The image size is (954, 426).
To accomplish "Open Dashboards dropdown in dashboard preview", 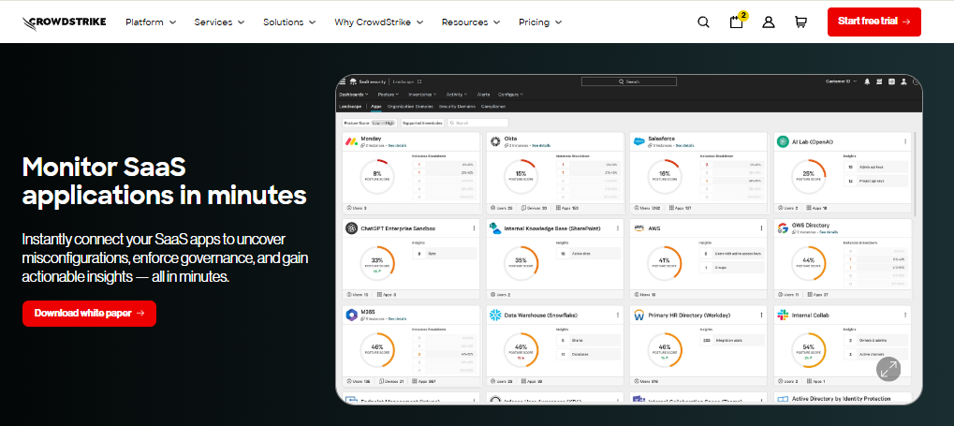I will [x=354, y=95].
